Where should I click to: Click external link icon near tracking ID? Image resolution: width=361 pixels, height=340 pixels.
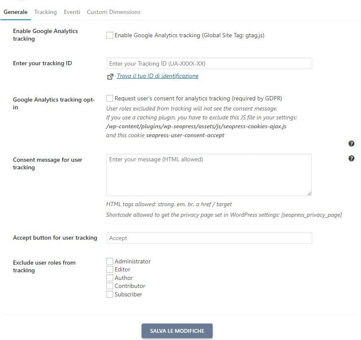110,77
